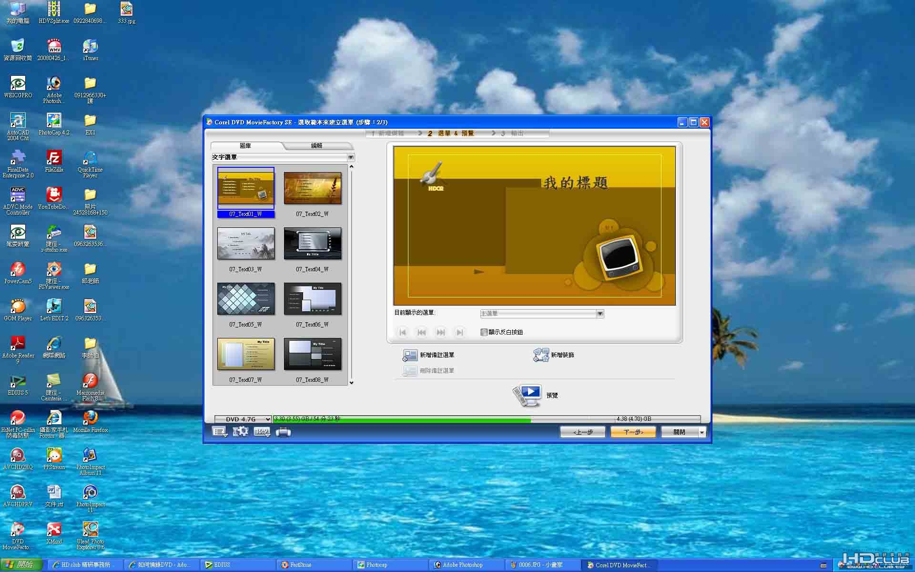Launch the FileZilla desktop icon
Screen dimensions: 915x572
click(54, 161)
